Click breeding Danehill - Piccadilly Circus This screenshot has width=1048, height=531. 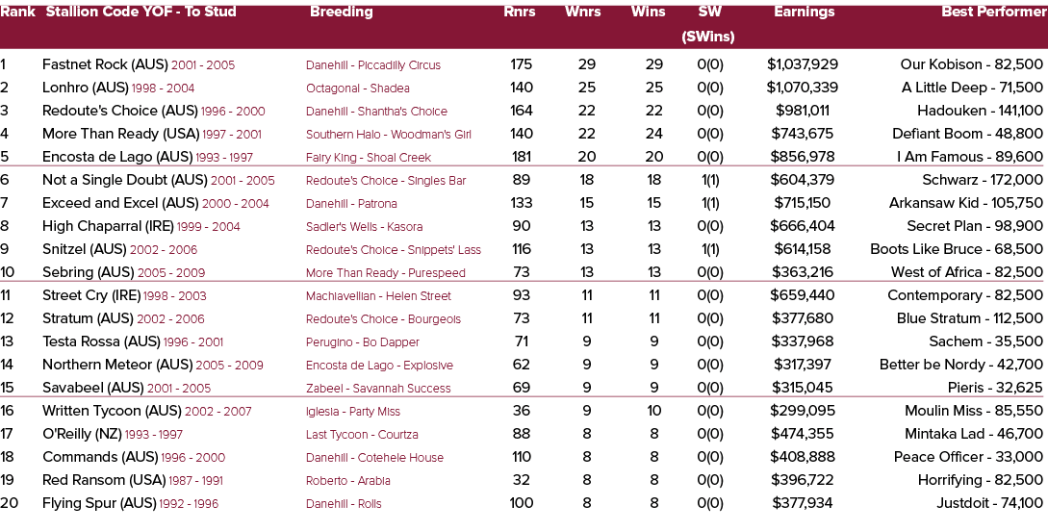click(373, 65)
